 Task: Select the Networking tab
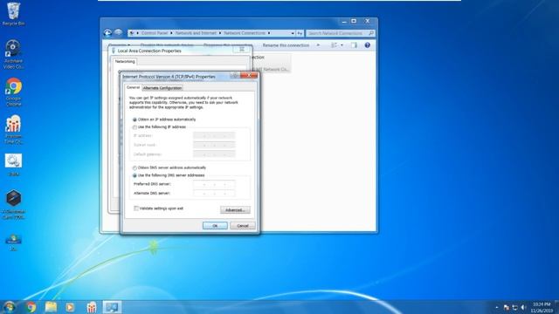(125, 62)
